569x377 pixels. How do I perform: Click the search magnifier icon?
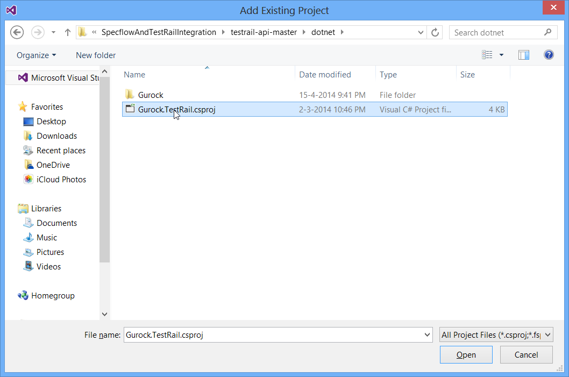[547, 32]
